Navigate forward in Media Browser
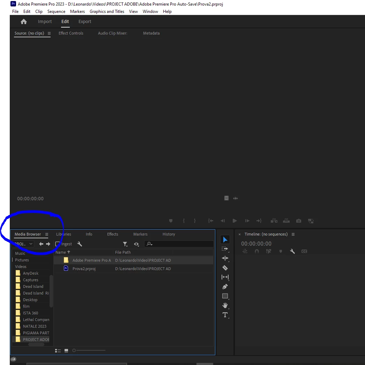This screenshot has width=365, height=365. (x=48, y=244)
